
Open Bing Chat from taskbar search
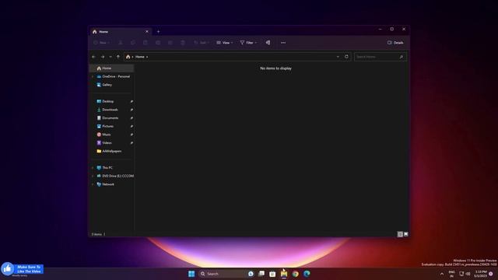[x=251, y=274]
